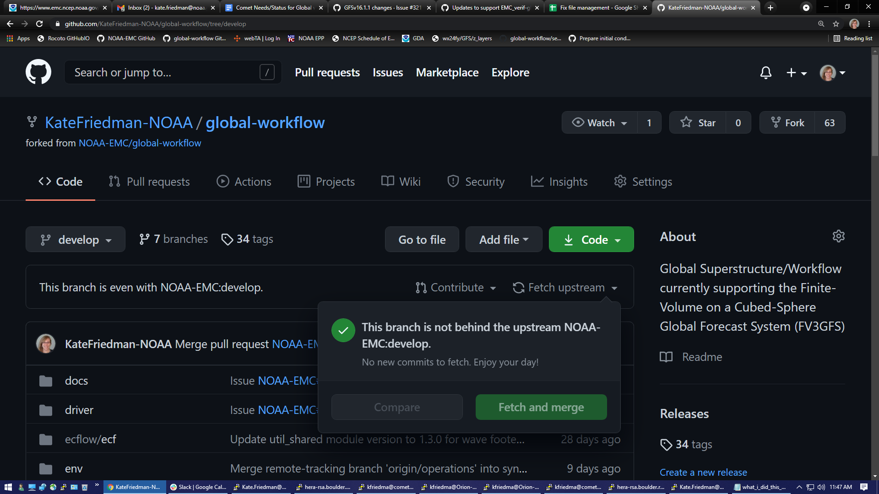Open the Security tab

click(x=476, y=182)
